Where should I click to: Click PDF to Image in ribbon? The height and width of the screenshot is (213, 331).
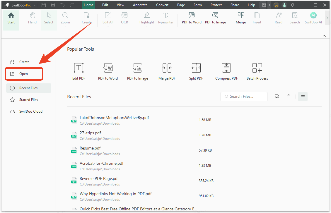(215, 18)
